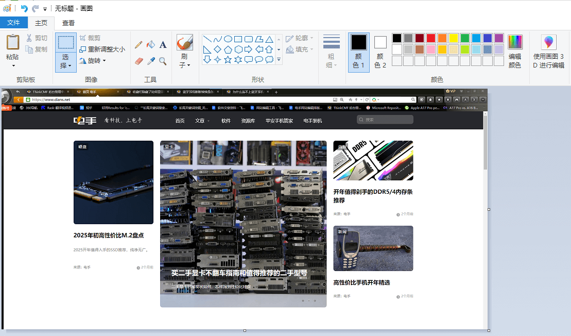Select the Eraser tool

(x=140, y=60)
